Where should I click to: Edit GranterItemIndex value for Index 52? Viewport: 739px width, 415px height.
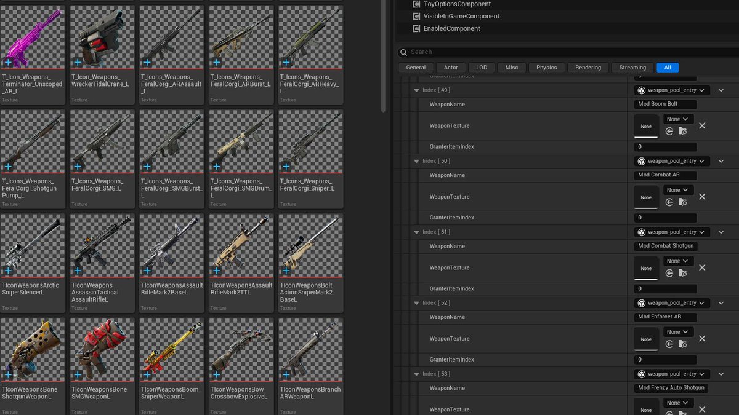point(666,360)
